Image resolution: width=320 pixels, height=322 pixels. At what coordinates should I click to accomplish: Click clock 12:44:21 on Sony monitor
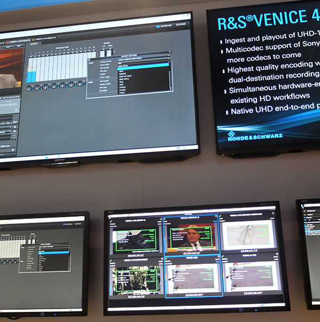180,25
